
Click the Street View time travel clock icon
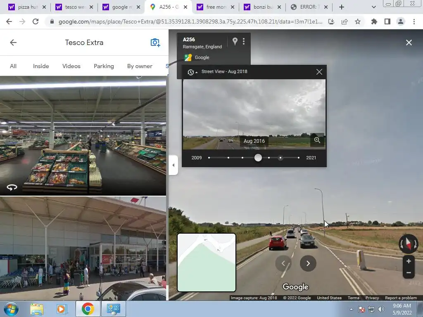(x=191, y=72)
